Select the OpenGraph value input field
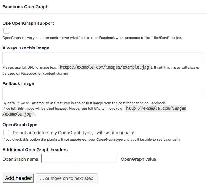The width and height of the screenshot is (207, 188). coord(40,169)
